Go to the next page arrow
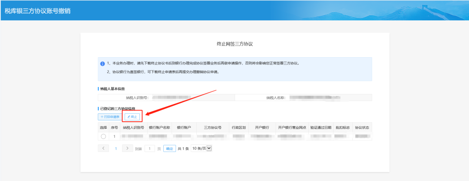This screenshot has width=469, height=181. pos(127,148)
